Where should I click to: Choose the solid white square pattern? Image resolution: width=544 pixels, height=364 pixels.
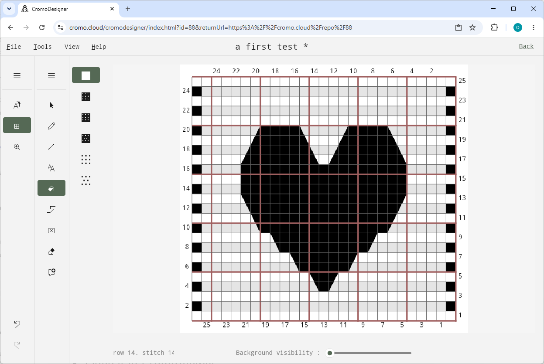[86, 75]
